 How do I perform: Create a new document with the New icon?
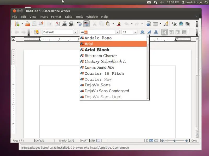[17, 24]
